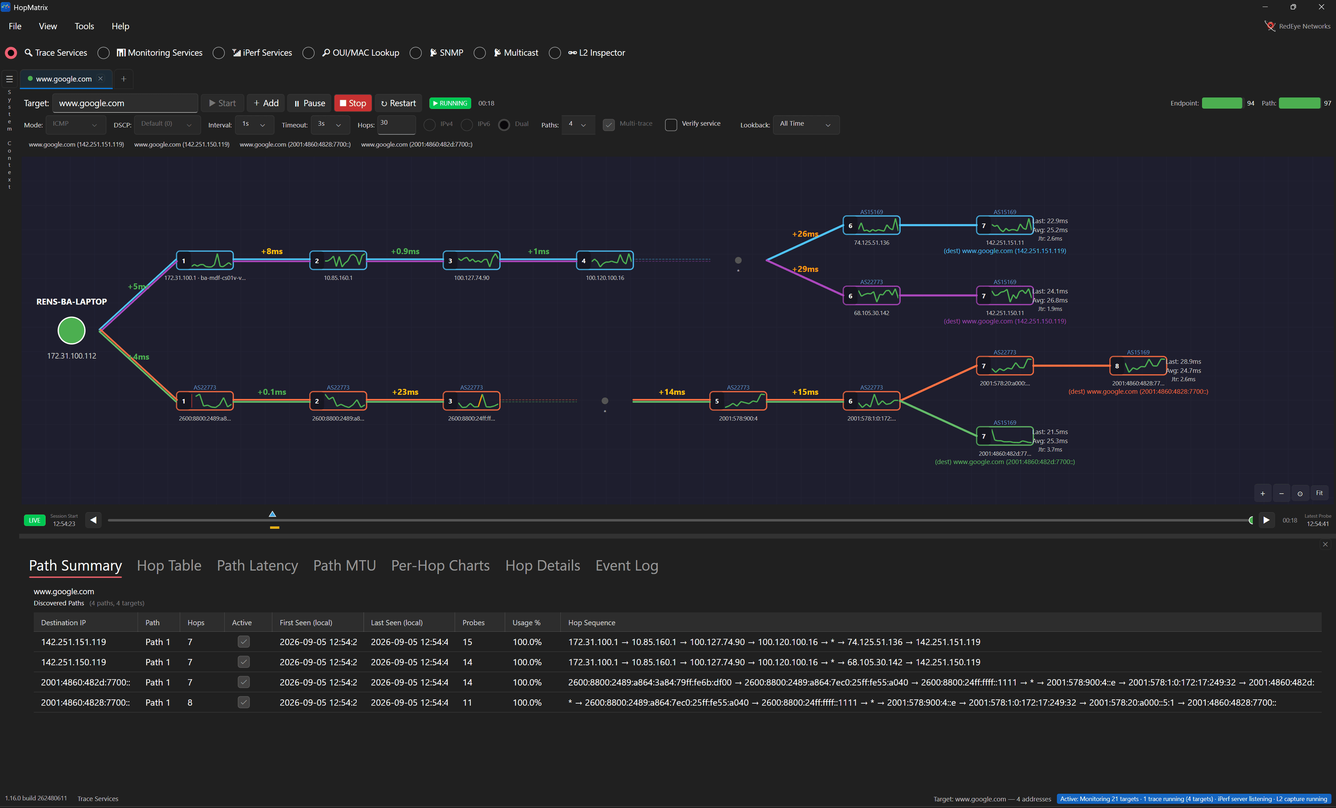Viewport: 1336px width, 808px height.
Task: Open the Mode ICMP dropdown
Action: click(x=75, y=125)
